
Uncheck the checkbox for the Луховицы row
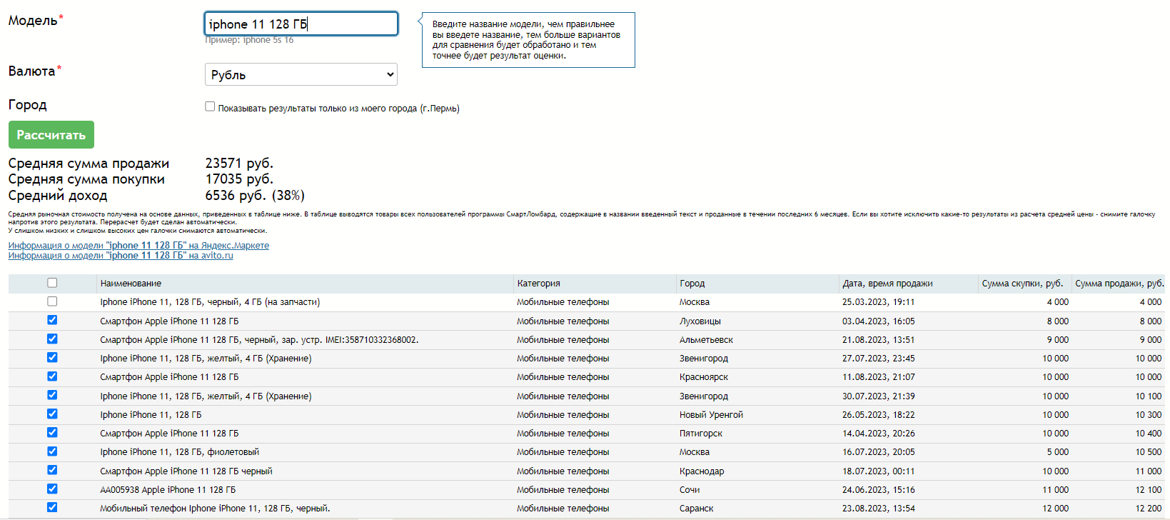coord(52,320)
